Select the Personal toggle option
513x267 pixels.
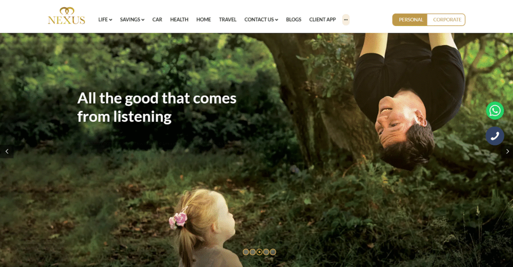pos(410,20)
